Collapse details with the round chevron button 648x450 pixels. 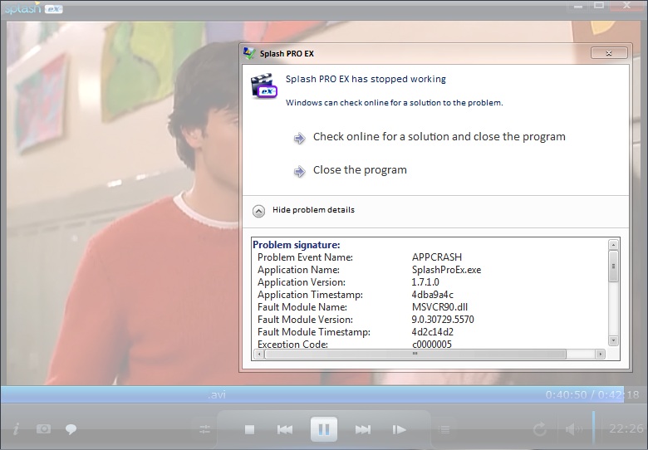[258, 212]
